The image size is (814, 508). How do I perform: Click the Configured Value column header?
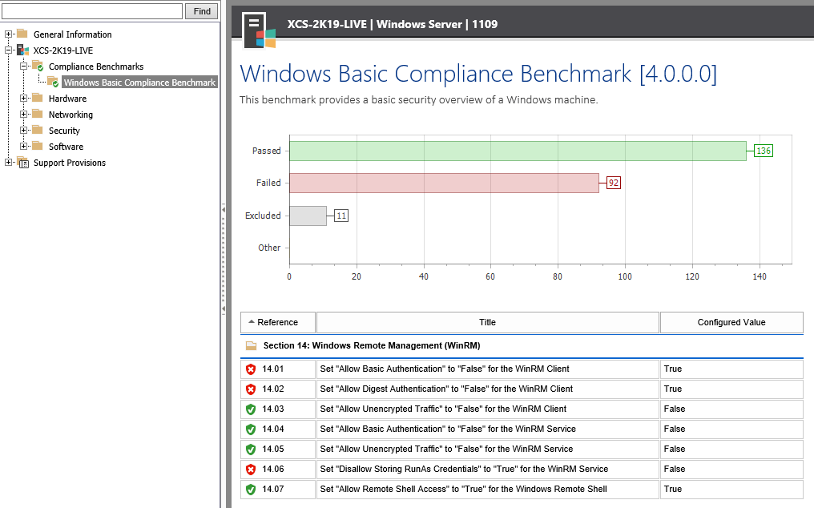pos(730,322)
